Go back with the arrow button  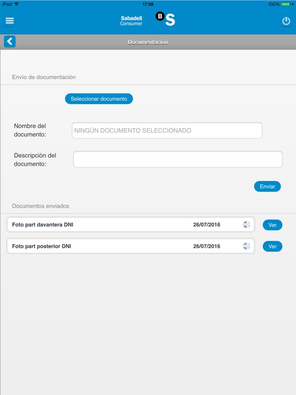tap(10, 41)
